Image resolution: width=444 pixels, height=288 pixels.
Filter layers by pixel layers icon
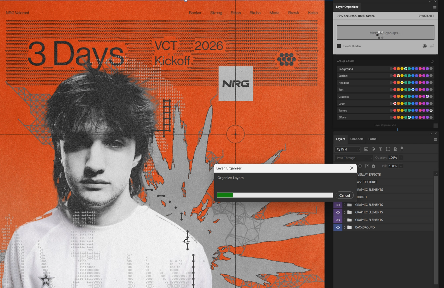366,149
